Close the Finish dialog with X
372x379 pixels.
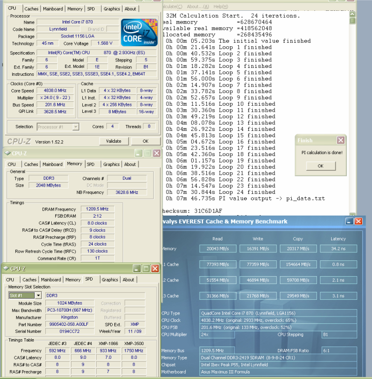[x=340, y=140]
